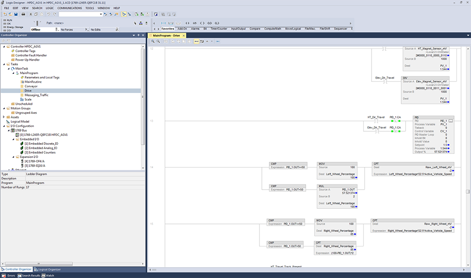Screen dimensions: 471x278
Task: Select the Messaging_Traffic routine
Action: coord(36,95)
